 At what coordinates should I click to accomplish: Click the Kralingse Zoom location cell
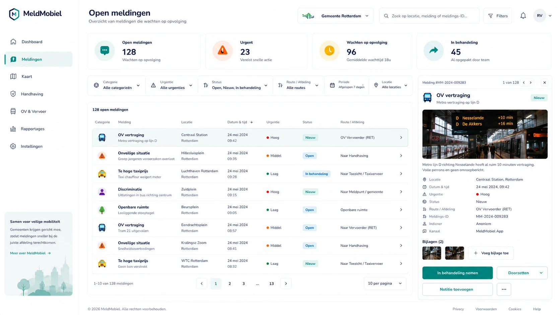(194, 246)
